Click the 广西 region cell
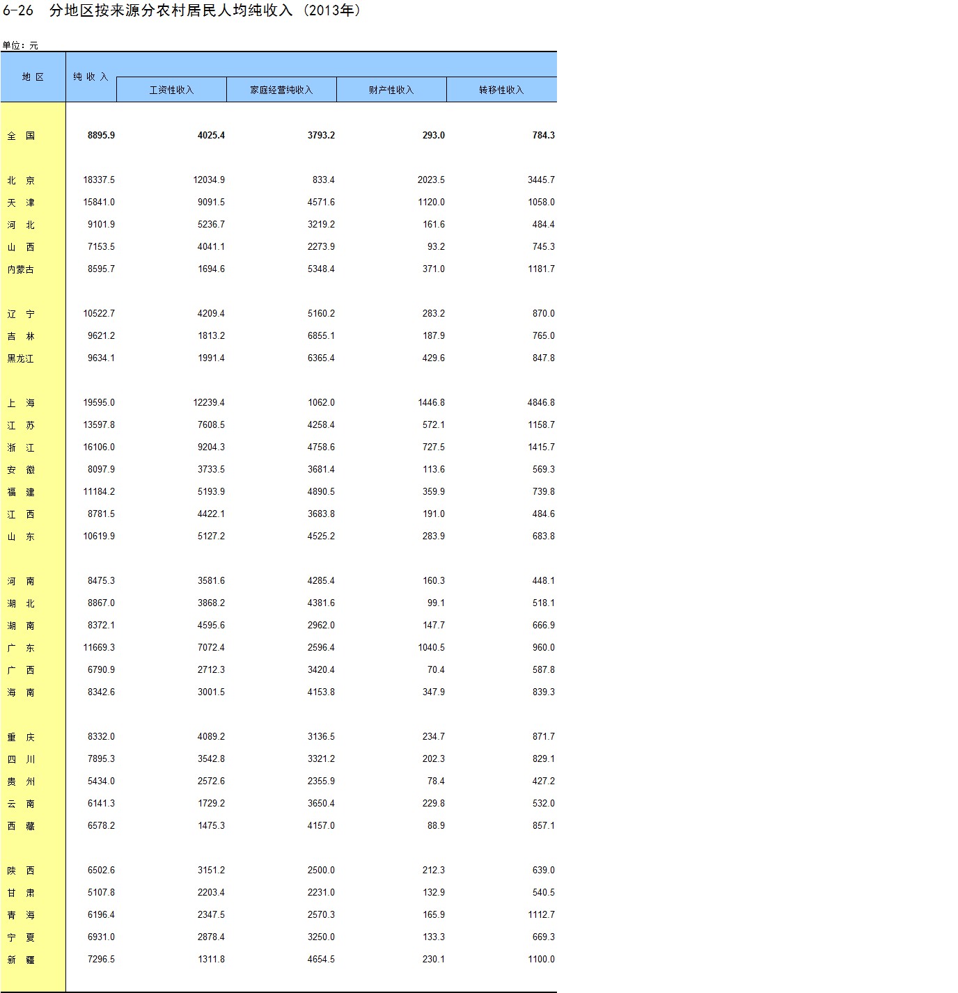Image resolution: width=958 pixels, height=993 pixels. coord(21,670)
